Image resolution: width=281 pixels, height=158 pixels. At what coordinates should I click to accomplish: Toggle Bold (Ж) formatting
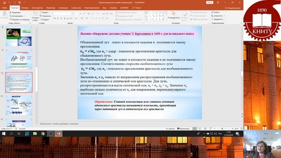(54, 18)
